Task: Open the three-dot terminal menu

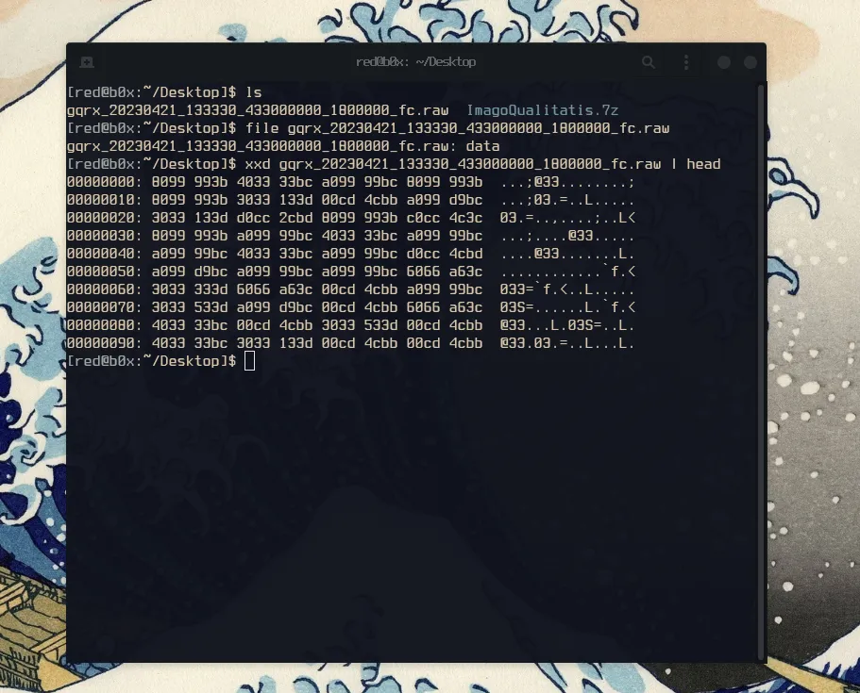Action: (686, 62)
